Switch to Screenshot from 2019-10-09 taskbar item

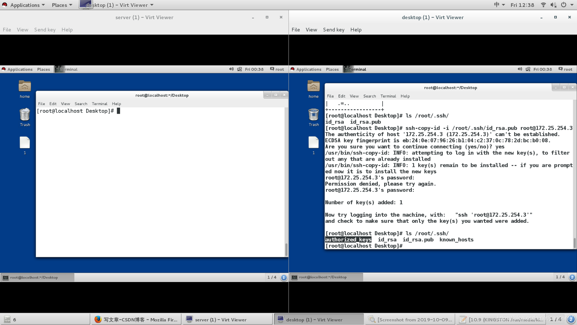click(x=410, y=320)
